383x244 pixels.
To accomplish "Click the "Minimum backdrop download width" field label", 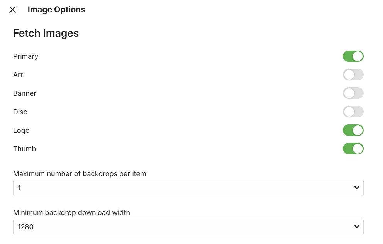I will [71, 212].
